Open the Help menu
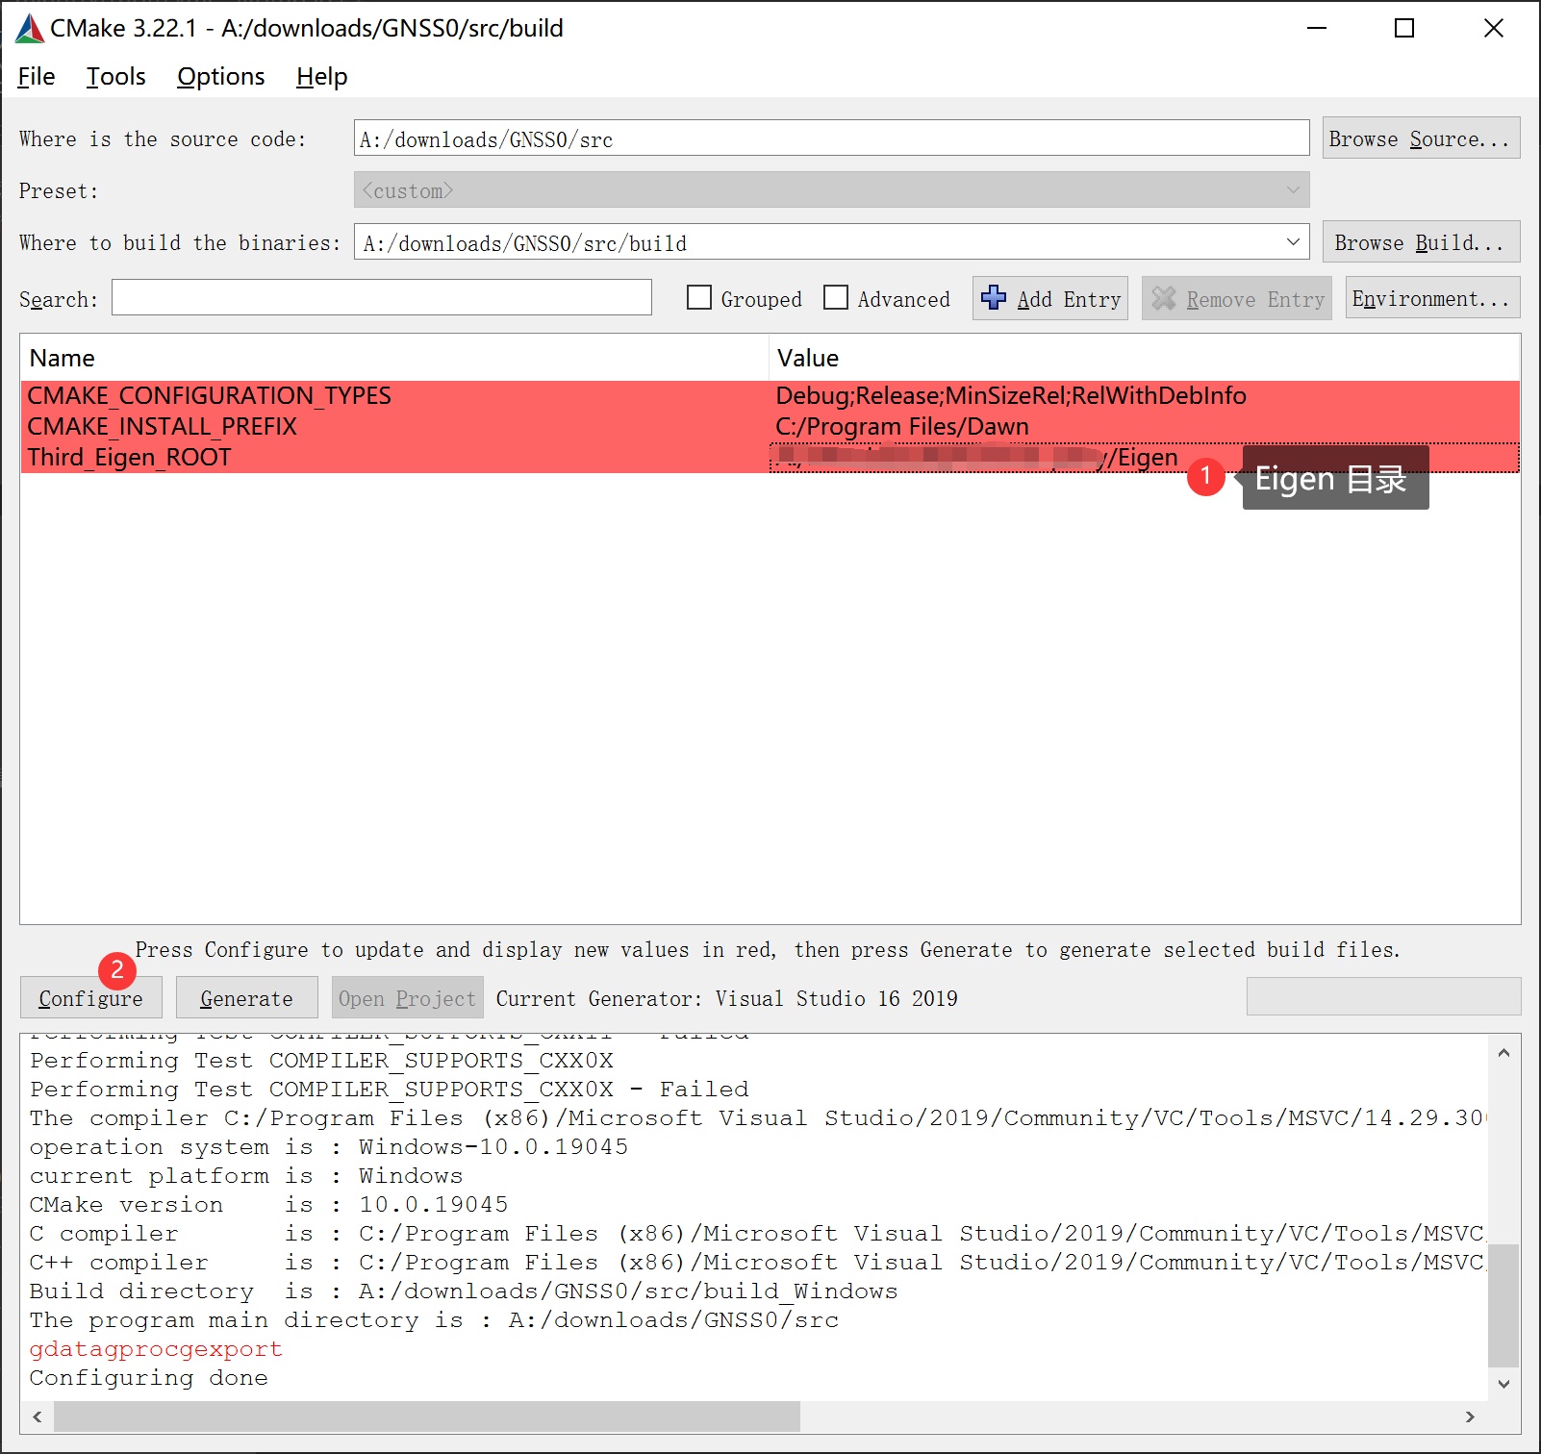This screenshot has height=1454, width=1541. tap(321, 76)
